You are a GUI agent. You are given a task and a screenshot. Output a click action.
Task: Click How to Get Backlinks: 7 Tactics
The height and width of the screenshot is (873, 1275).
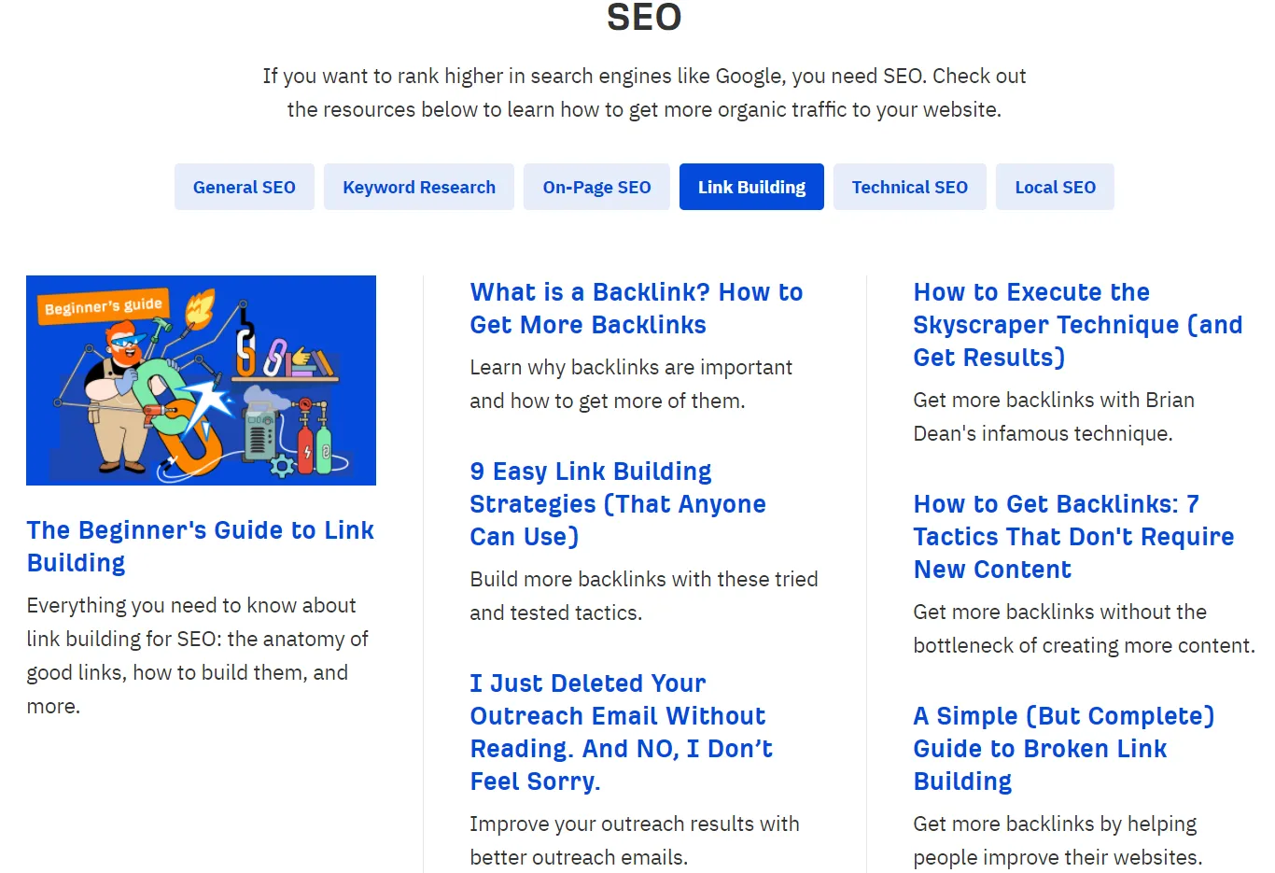click(x=1073, y=537)
